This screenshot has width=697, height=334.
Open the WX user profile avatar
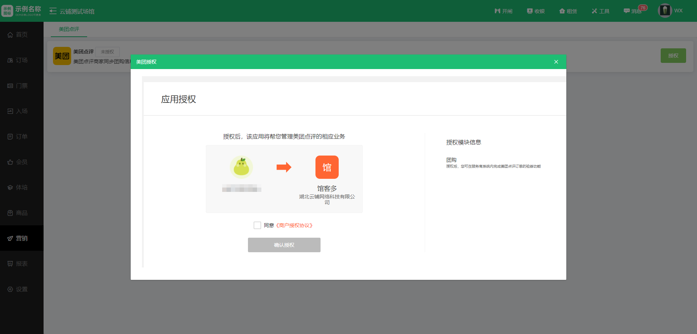pyautogui.click(x=665, y=11)
